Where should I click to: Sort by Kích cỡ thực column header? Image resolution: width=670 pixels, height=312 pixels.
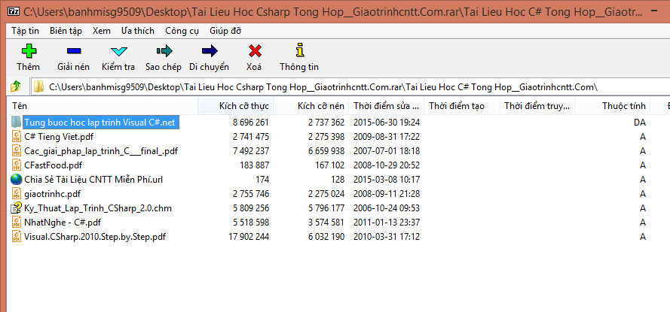point(236,106)
